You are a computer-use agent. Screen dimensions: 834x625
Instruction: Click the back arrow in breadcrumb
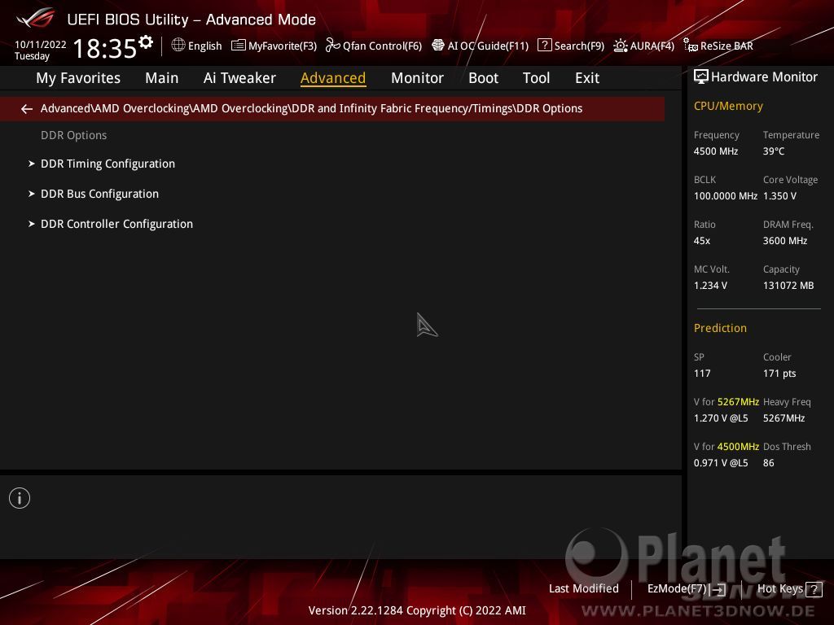point(27,109)
